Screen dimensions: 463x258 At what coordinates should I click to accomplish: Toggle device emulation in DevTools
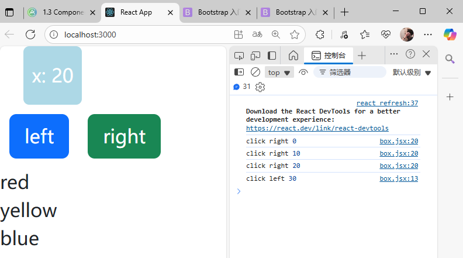pos(255,56)
